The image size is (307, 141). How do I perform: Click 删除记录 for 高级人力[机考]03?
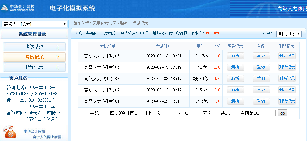click(287, 79)
